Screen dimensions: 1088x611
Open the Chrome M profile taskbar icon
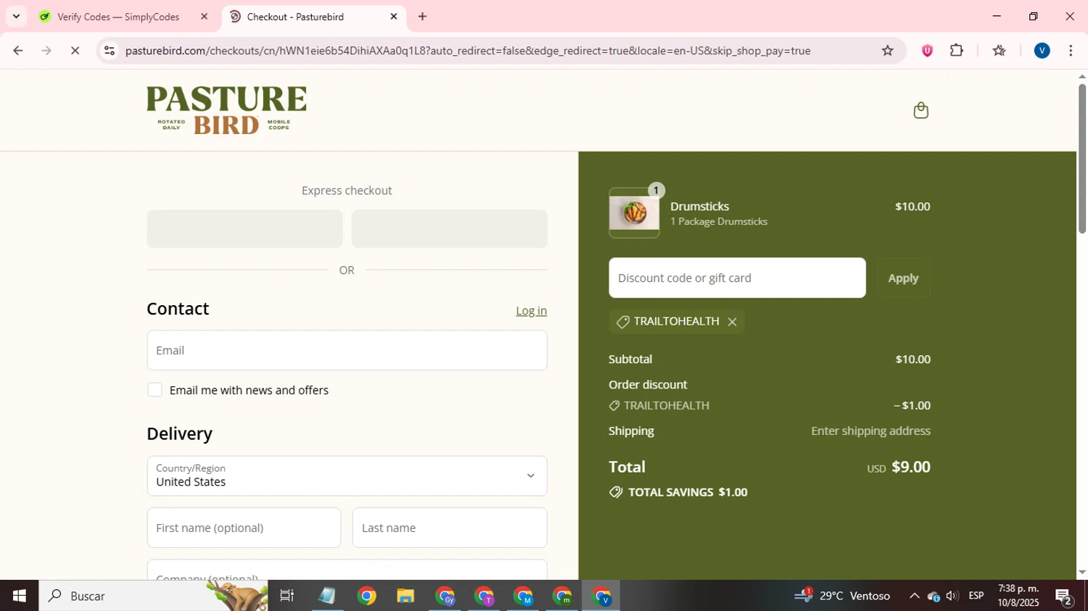(523, 596)
